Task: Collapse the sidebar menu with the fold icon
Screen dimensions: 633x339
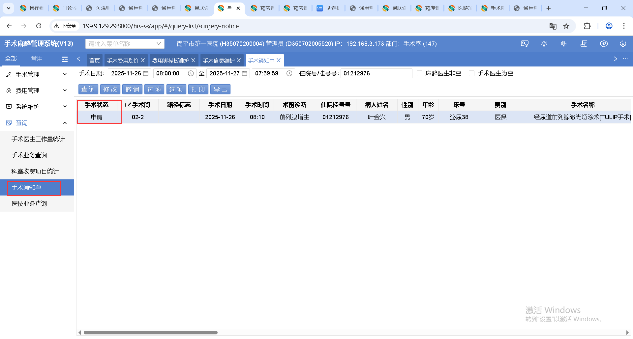Action: pos(65,59)
